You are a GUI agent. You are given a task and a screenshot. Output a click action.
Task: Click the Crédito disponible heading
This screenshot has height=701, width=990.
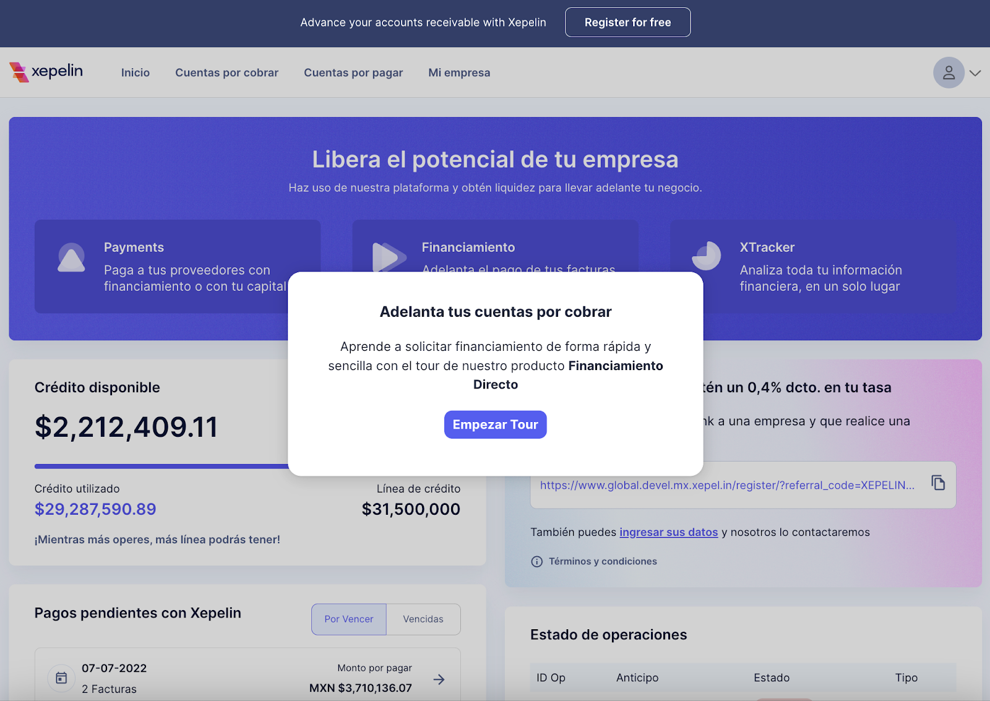tap(97, 387)
